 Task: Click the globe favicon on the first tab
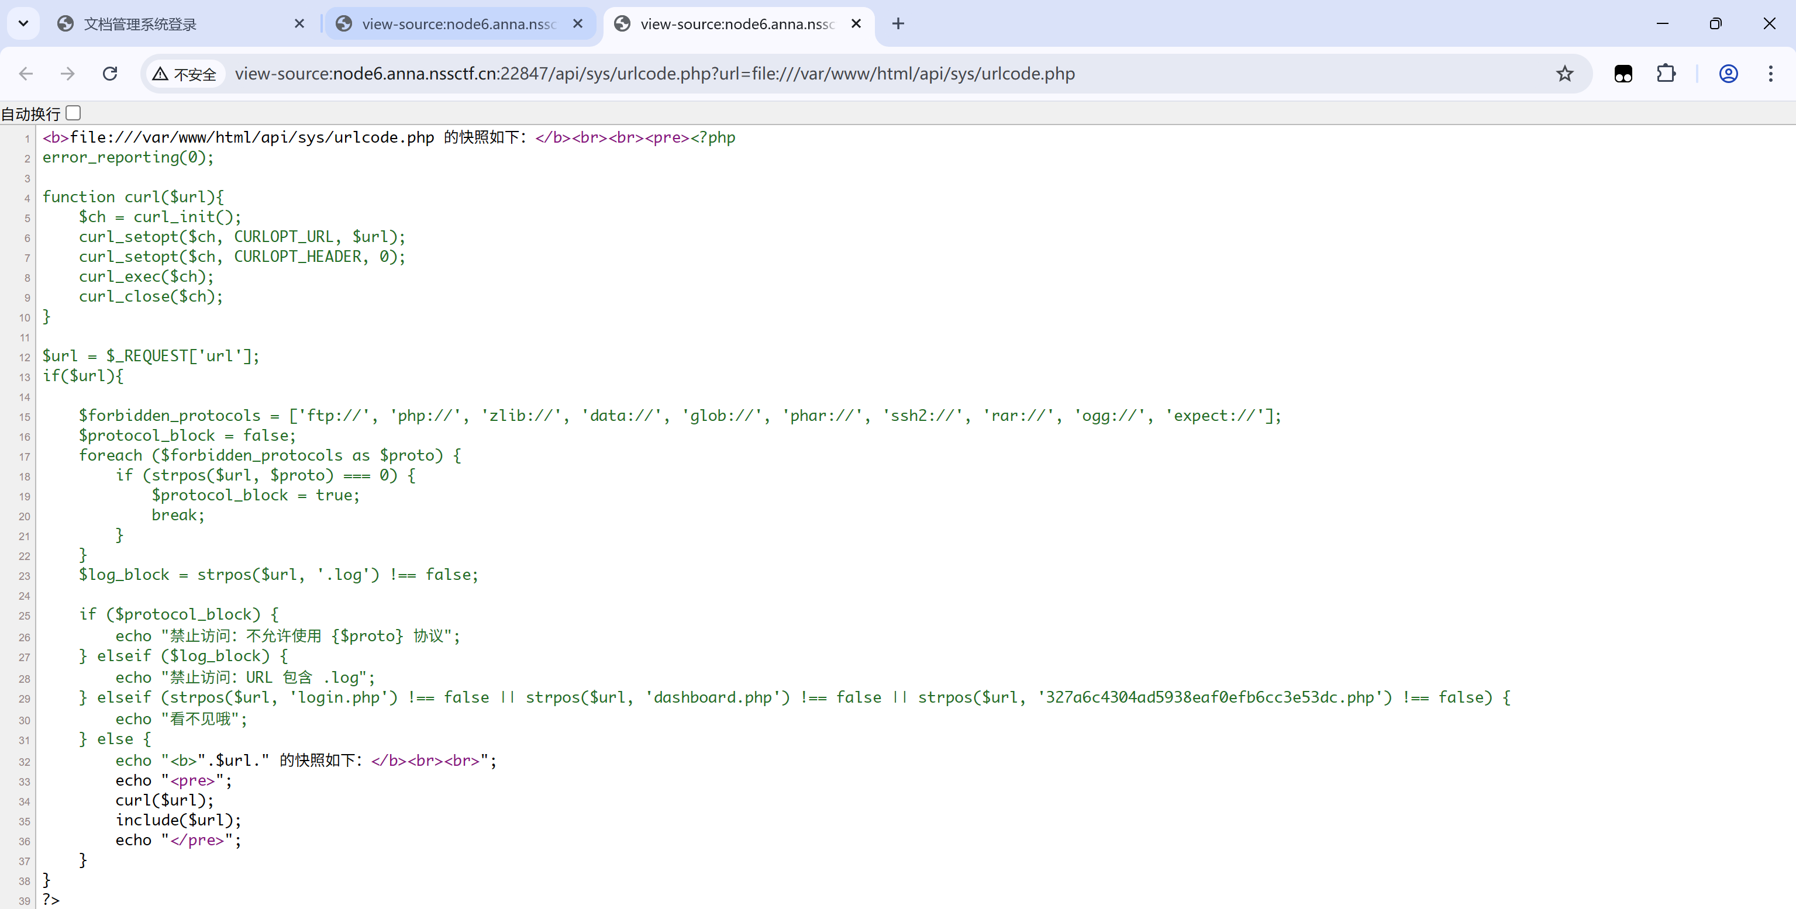tap(66, 24)
